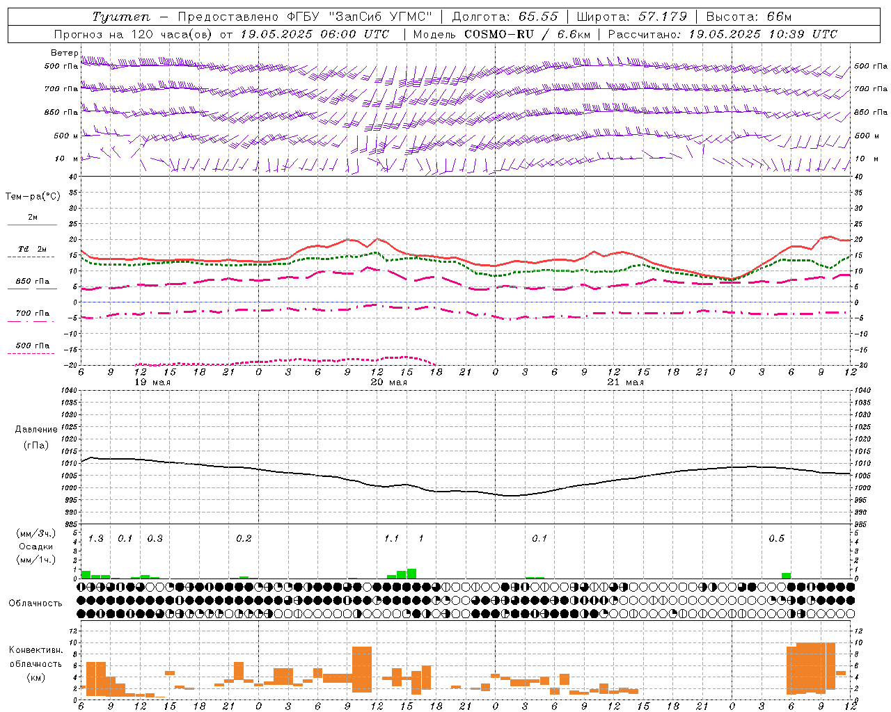
Task: Click the "Ветер" wind panel label
Action: point(64,53)
